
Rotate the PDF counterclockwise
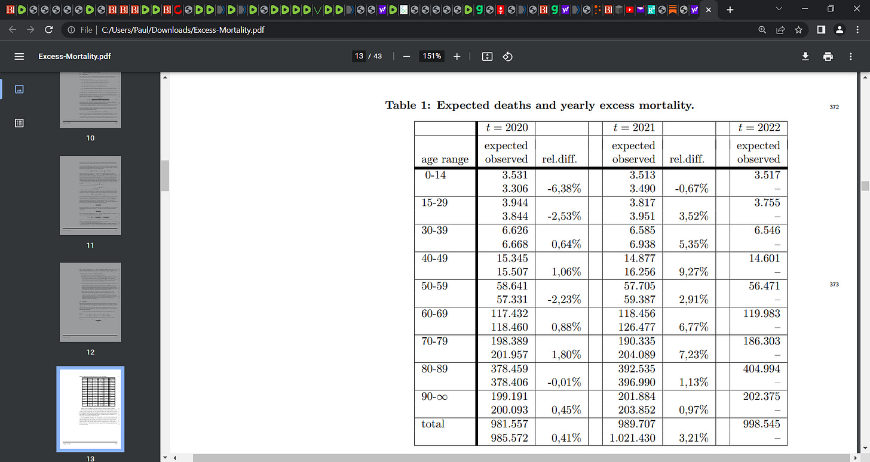click(x=507, y=56)
